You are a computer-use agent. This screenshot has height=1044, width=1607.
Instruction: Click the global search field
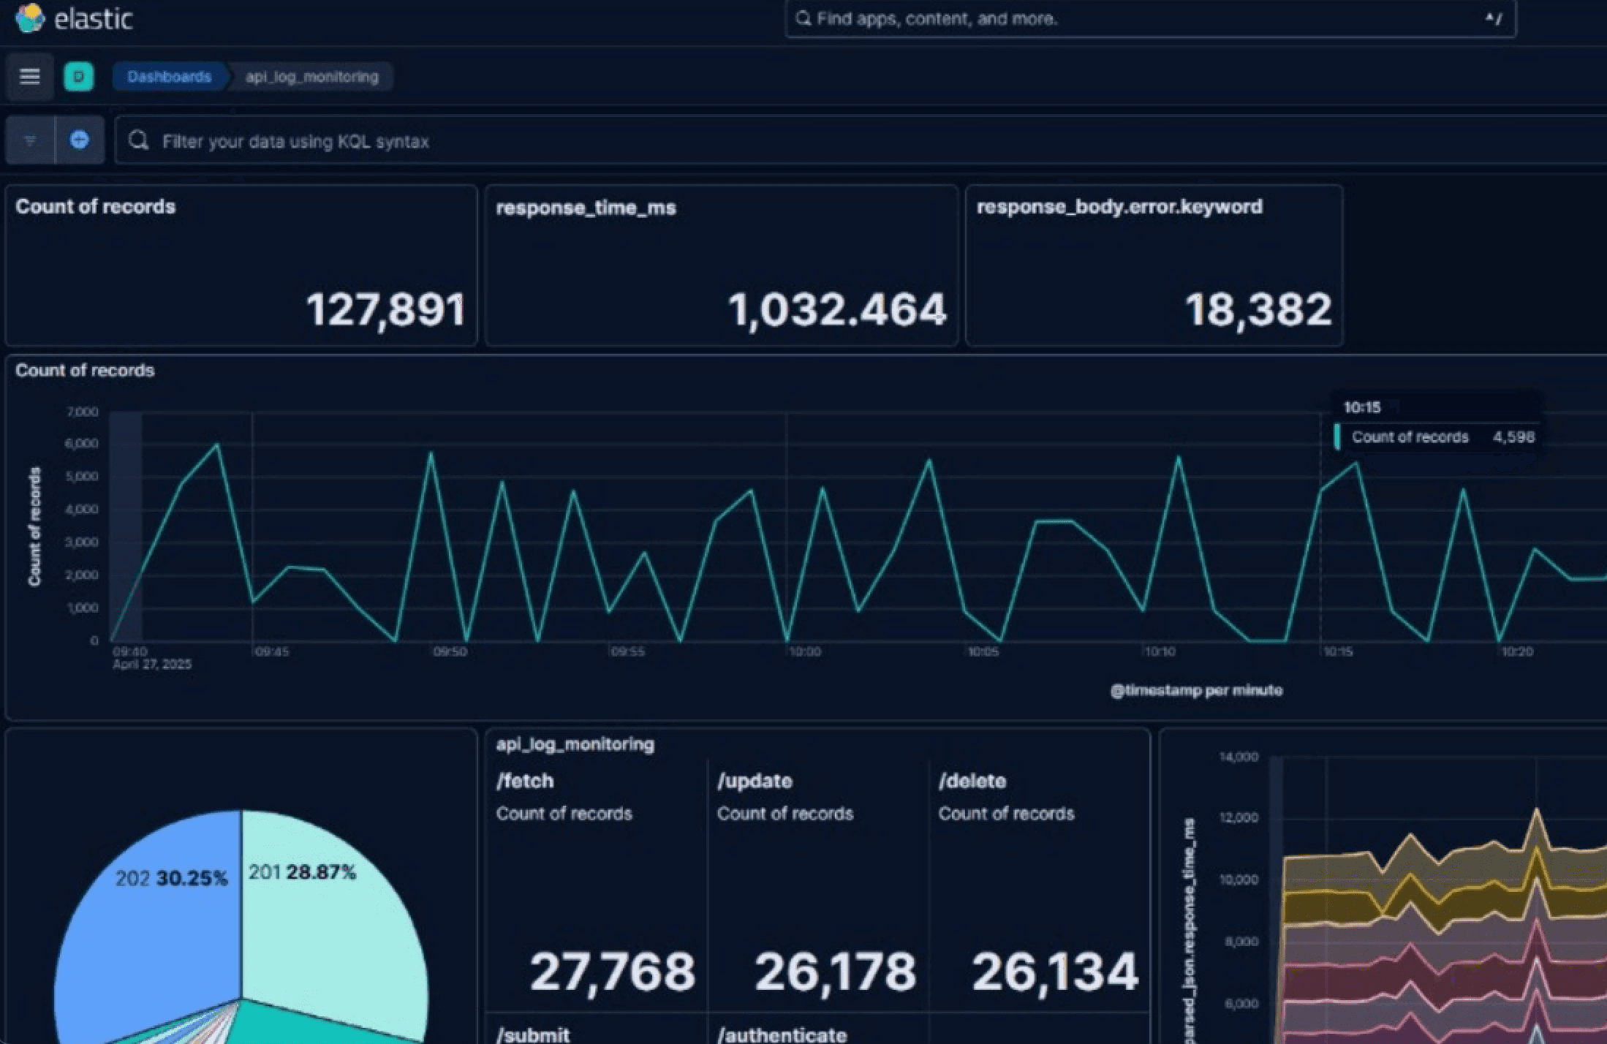pyautogui.click(x=1150, y=19)
